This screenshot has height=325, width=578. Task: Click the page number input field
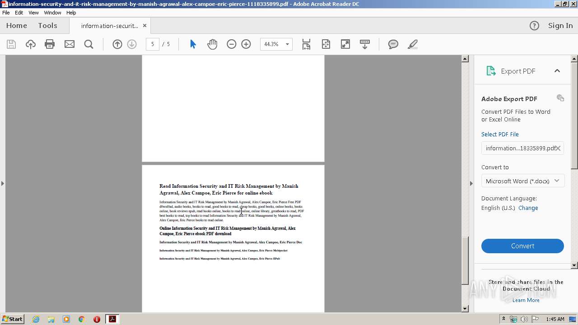point(153,44)
